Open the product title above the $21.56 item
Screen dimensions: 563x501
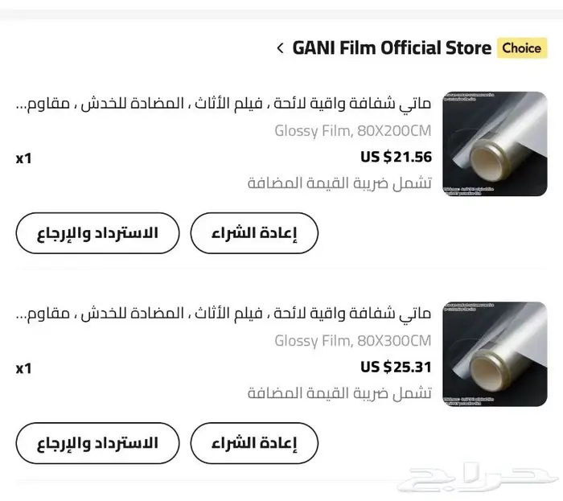[224, 104]
